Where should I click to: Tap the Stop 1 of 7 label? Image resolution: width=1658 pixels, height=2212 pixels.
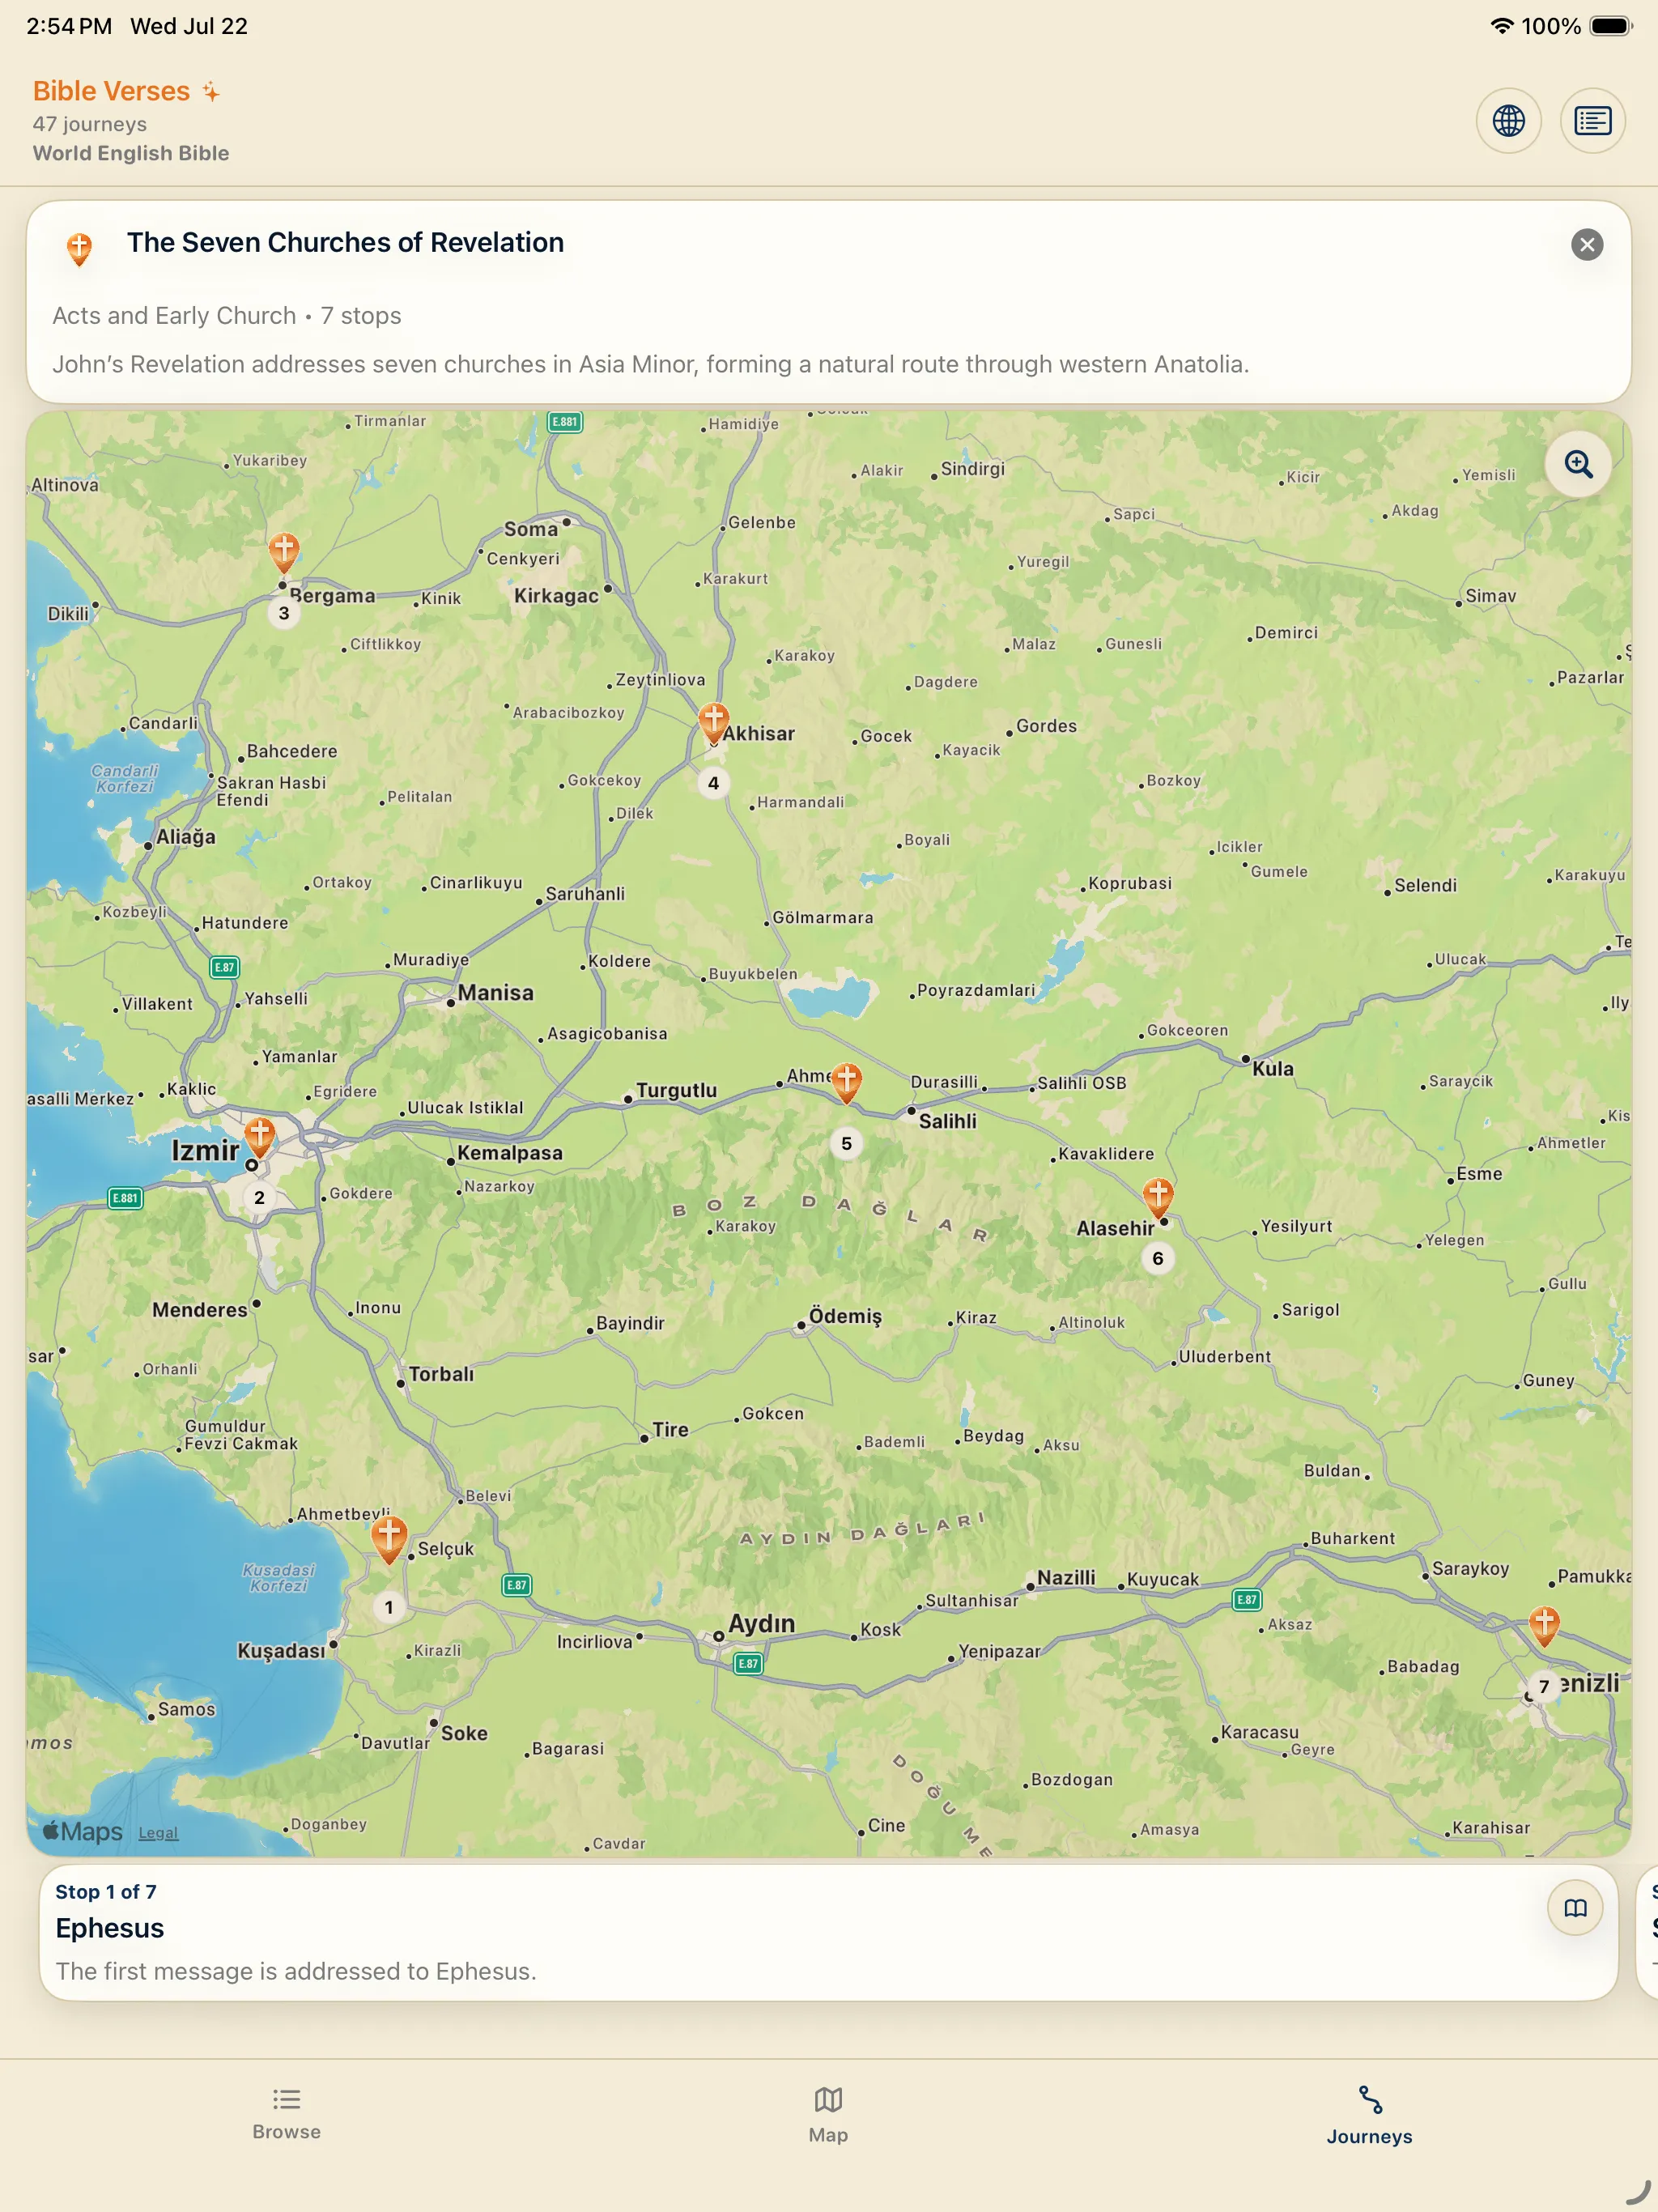pyautogui.click(x=106, y=1892)
